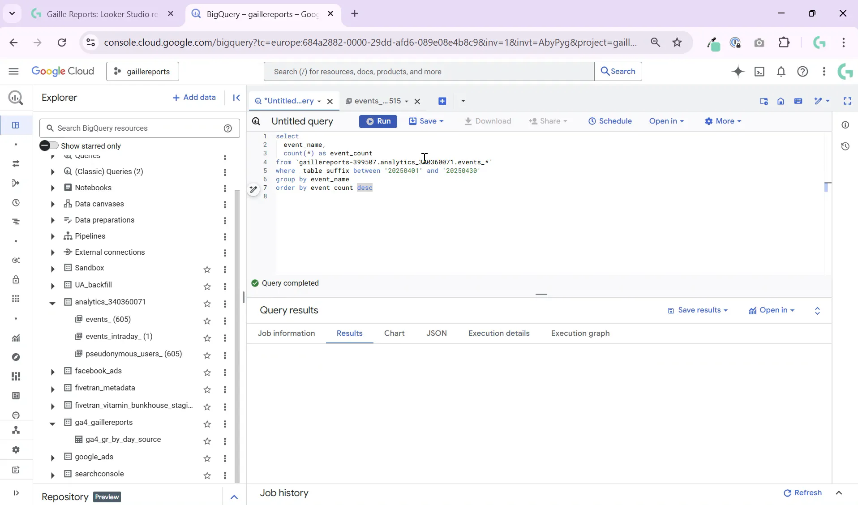Viewport: 858px width, 505px height.
Task: Switch to the Chart tab
Action: pyautogui.click(x=394, y=334)
